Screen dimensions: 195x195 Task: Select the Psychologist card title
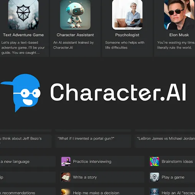pyautogui.click(x=127, y=35)
